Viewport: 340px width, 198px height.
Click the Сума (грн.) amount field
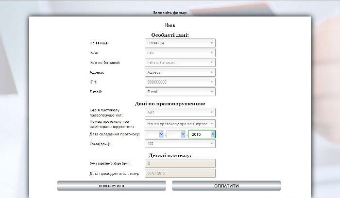tap(180, 144)
